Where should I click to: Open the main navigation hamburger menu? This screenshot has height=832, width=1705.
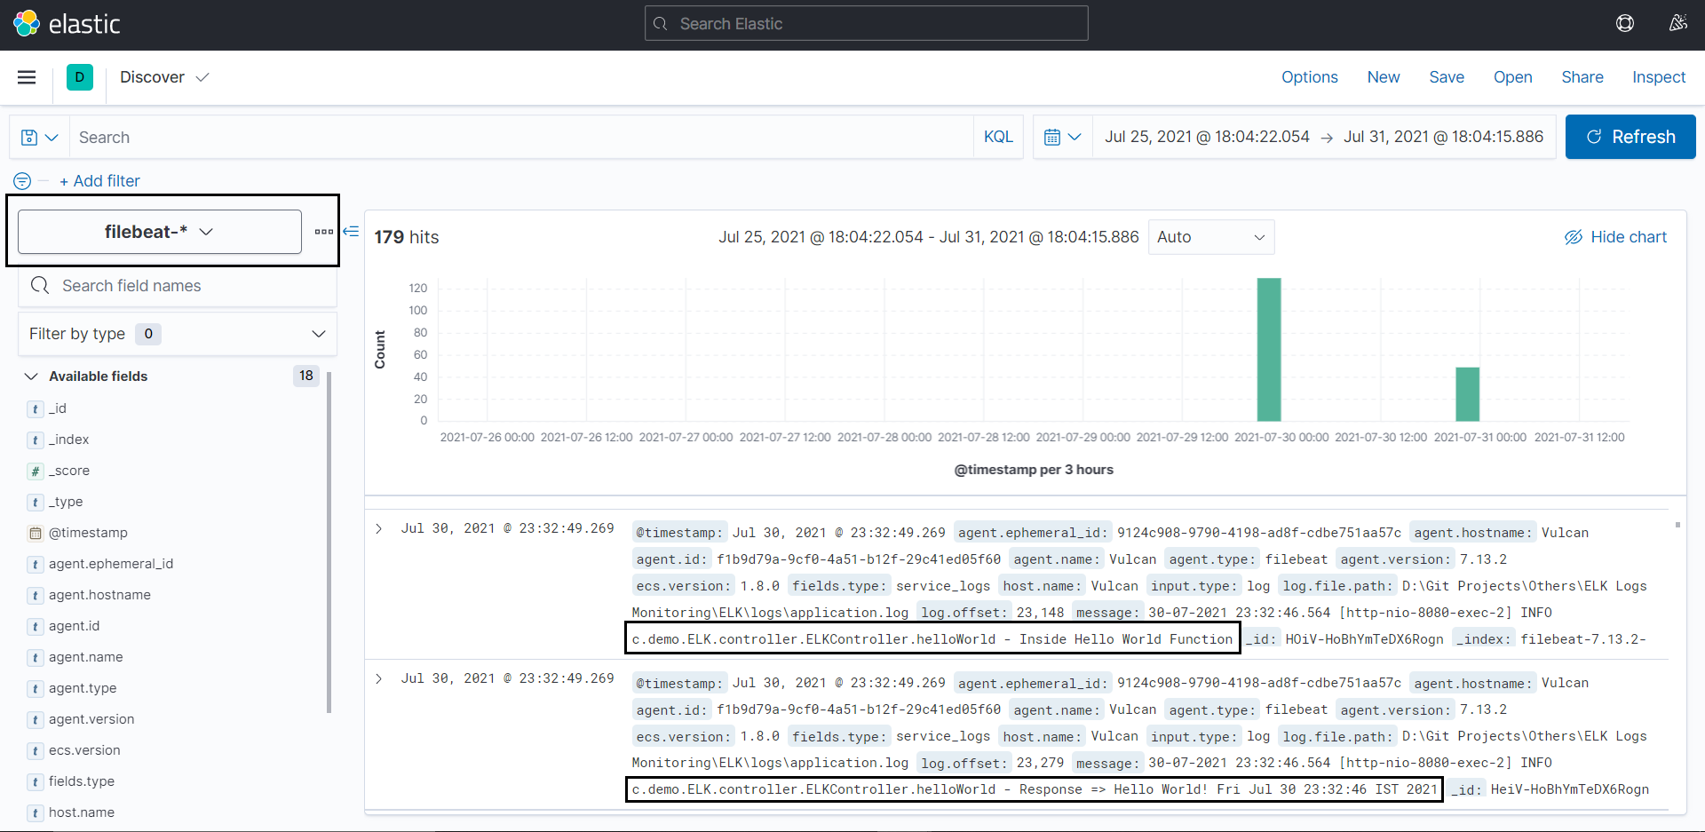[27, 77]
